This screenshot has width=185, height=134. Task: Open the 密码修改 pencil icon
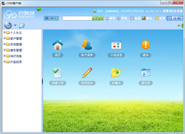(87, 73)
